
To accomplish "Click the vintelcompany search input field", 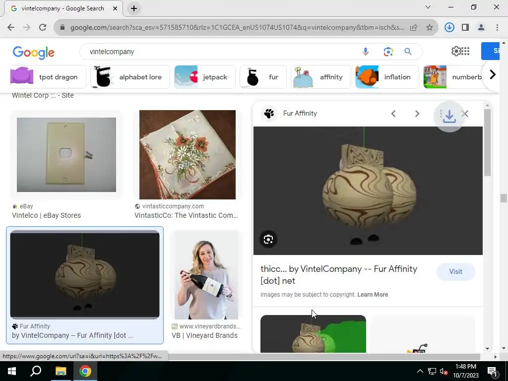I will [220, 52].
